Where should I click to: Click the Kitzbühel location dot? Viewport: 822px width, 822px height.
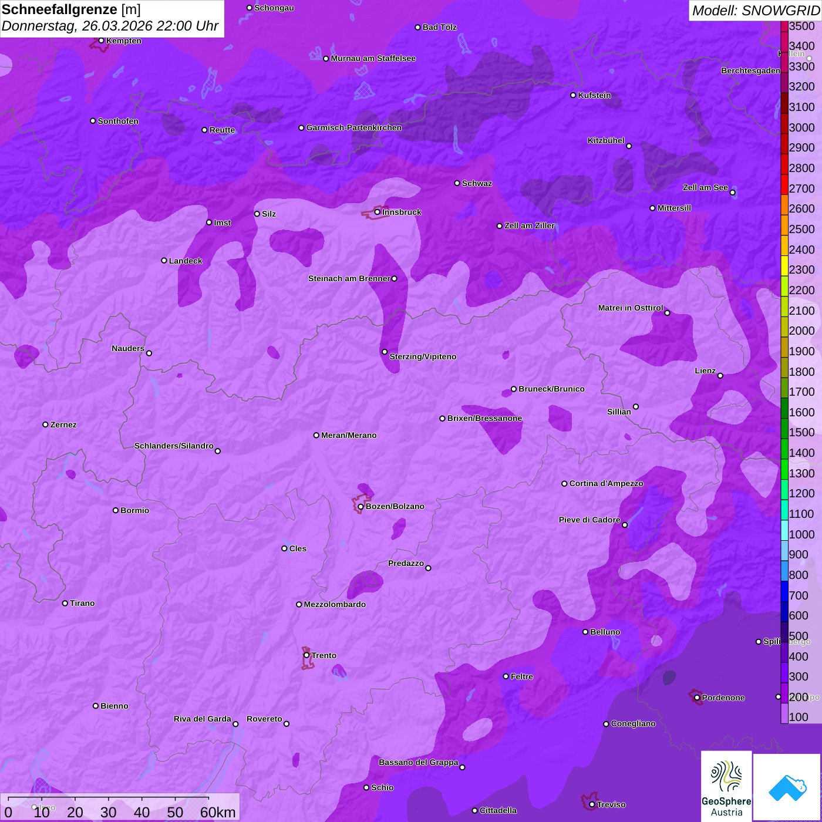629,146
